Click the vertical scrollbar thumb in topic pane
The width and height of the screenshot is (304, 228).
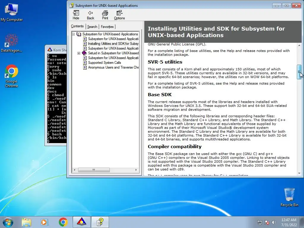pos(299,72)
